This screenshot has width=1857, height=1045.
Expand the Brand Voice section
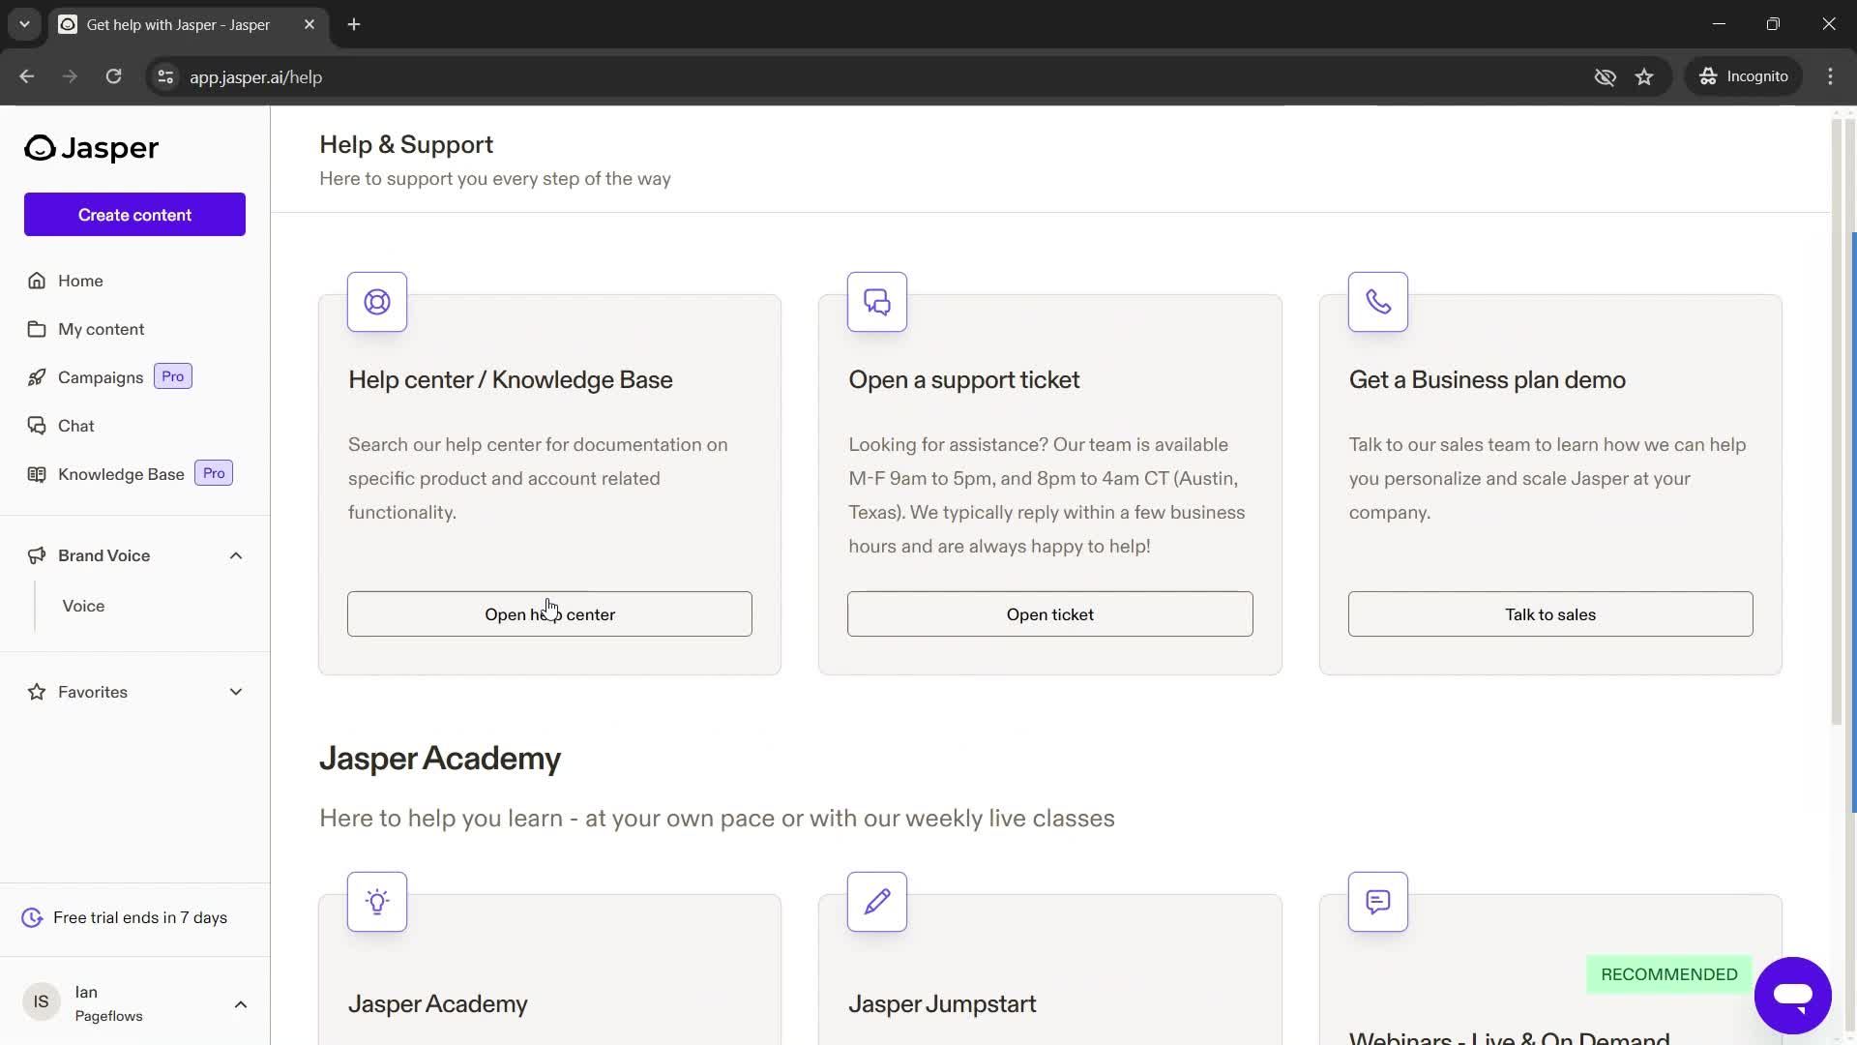236,555
